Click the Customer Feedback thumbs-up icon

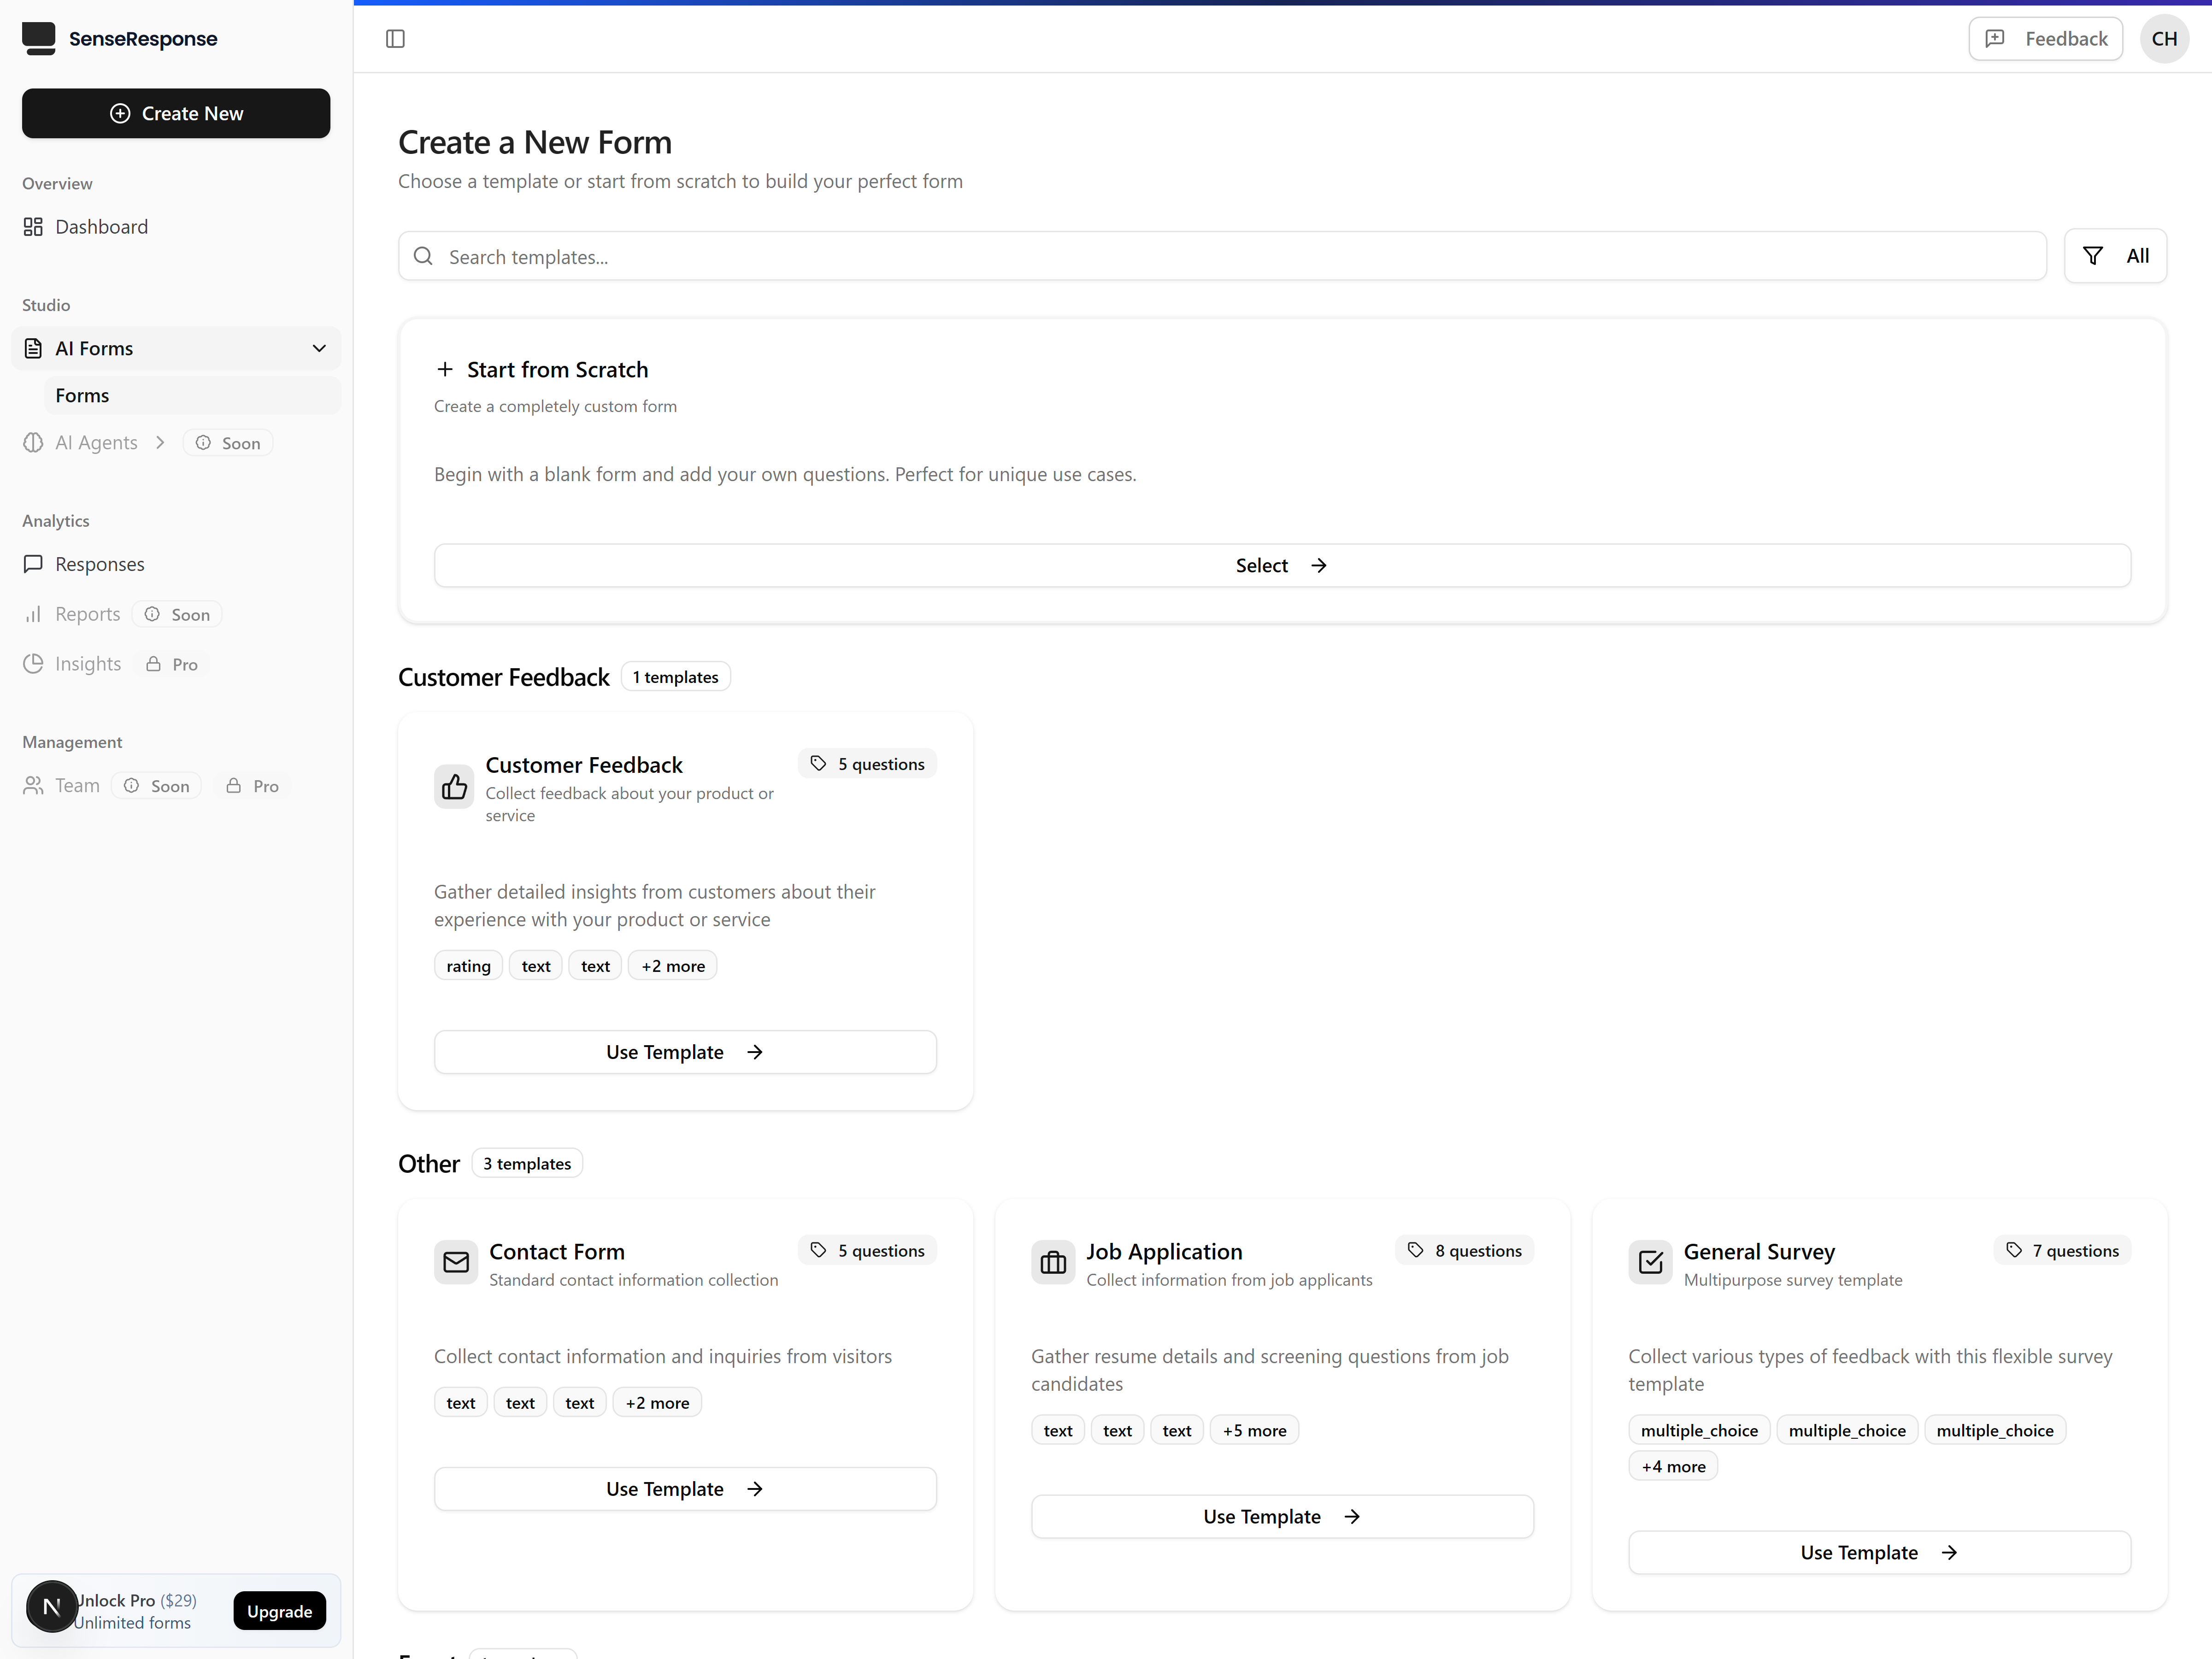tap(454, 787)
